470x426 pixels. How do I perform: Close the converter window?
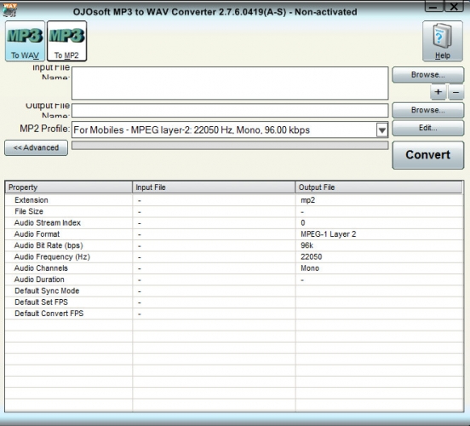tap(454, 6)
